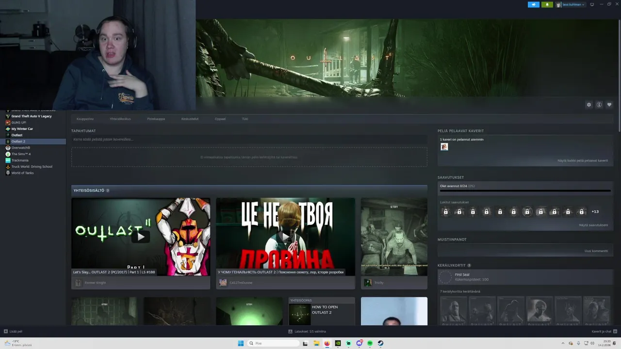Click 'Näytä saavutukseni' link
This screenshot has width=621, height=349.
coord(593,225)
